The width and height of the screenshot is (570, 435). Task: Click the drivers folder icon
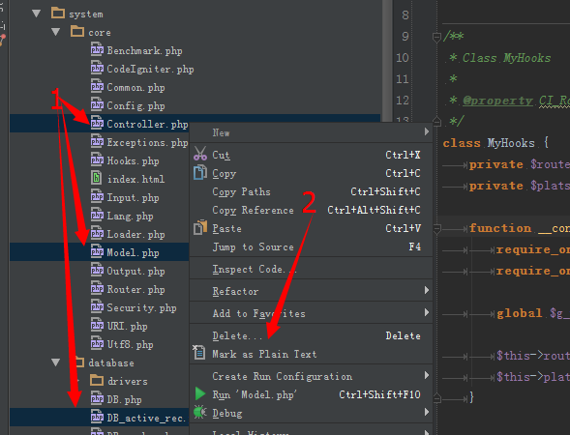pos(97,380)
